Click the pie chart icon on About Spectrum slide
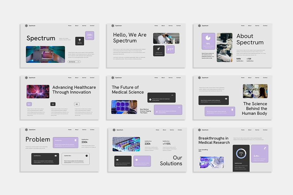This screenshot has height=195, width=293. pyautogui.click(x=208, y=38)
